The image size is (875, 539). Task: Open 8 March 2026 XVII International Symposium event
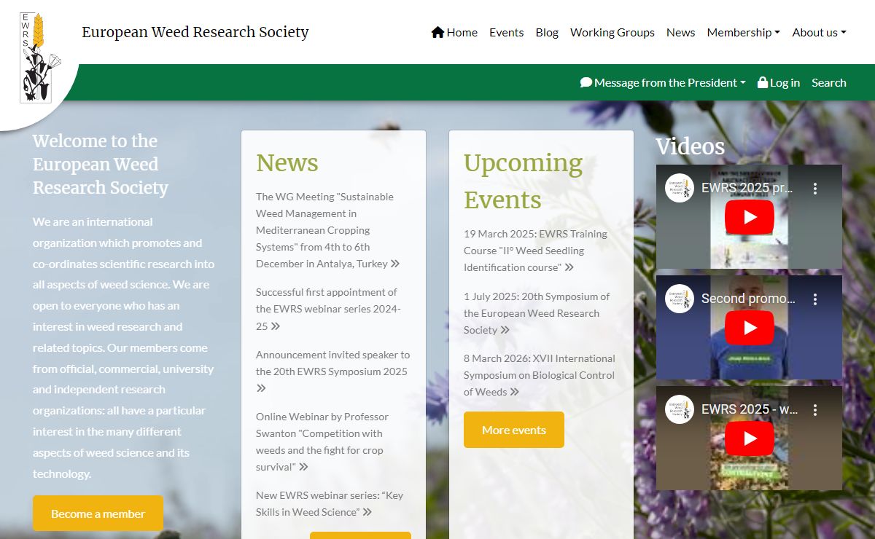click(540, 375)
